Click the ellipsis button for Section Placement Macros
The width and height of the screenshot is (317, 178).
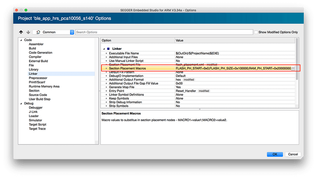(293, 68)
